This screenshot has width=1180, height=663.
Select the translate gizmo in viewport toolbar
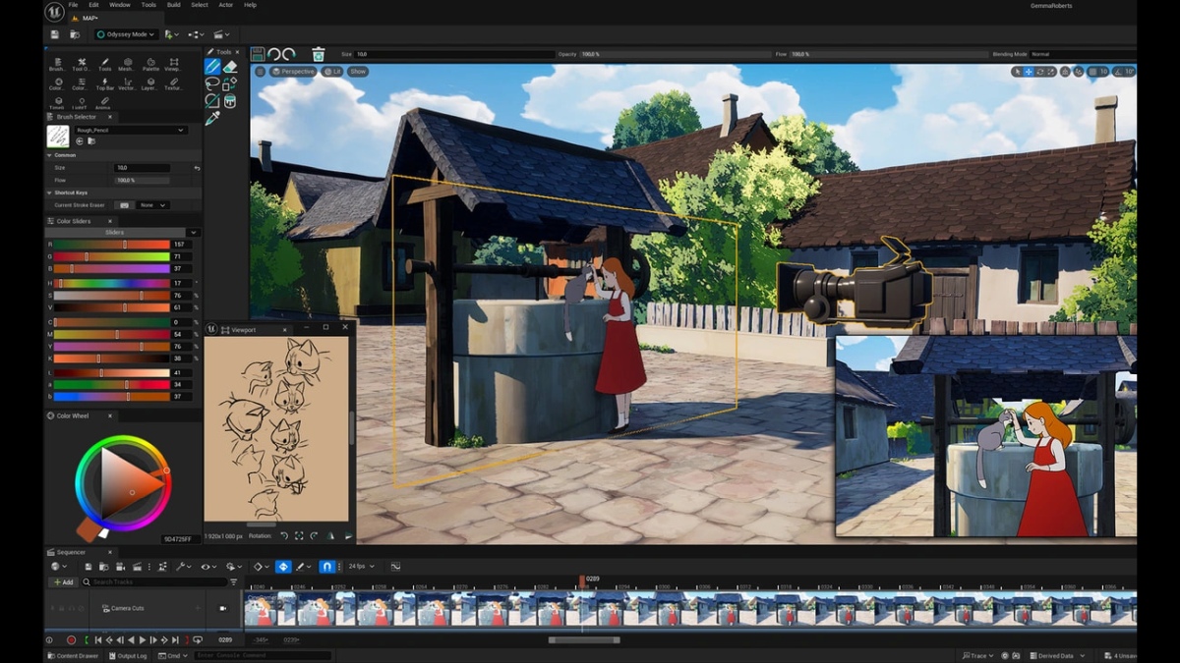(1029, 72)
